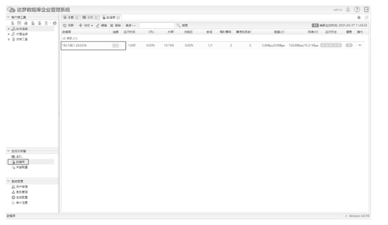Click the run log count badge in the row

point(331,45)
